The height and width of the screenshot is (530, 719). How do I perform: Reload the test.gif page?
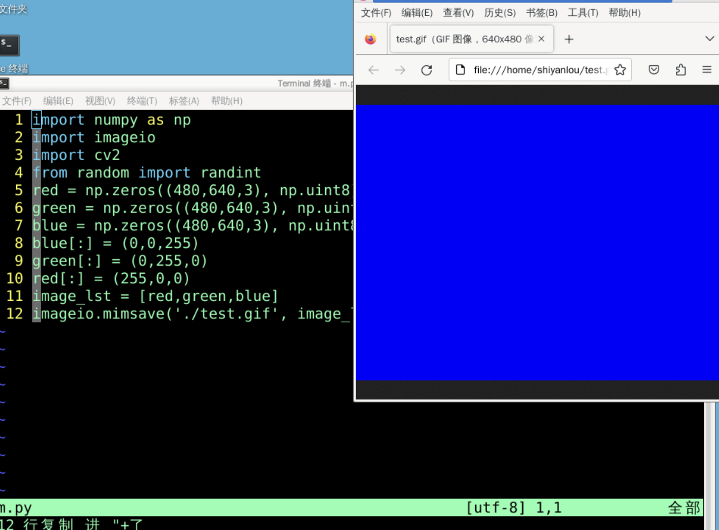pos(427,70)
